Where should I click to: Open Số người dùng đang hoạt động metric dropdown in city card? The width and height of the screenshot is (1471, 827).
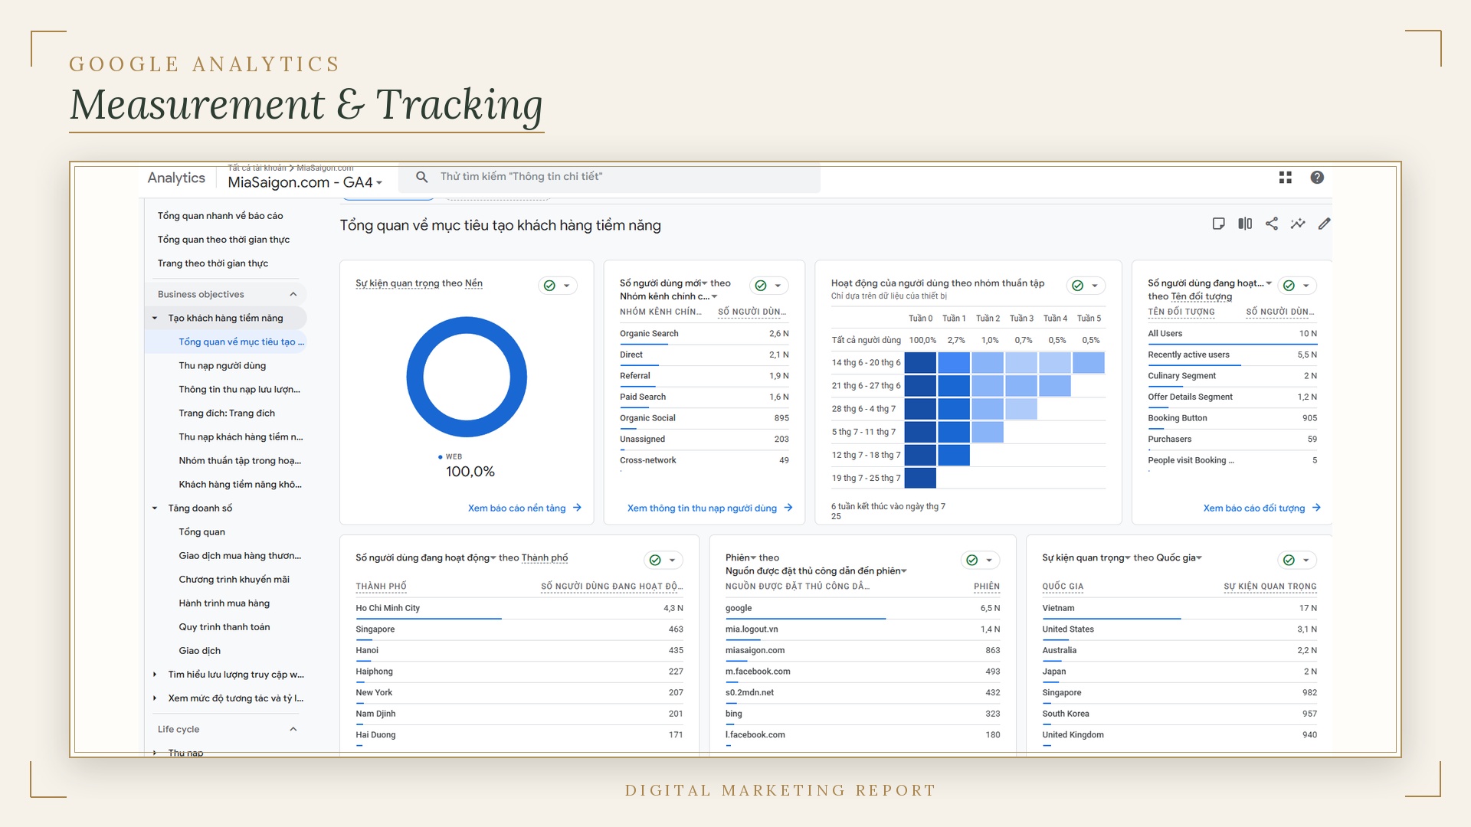point(426,557)
